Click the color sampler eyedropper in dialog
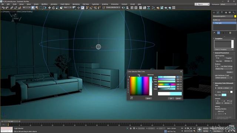Viewport: 237px width, 133px height. pyautogui.click(x=131, y=98)
